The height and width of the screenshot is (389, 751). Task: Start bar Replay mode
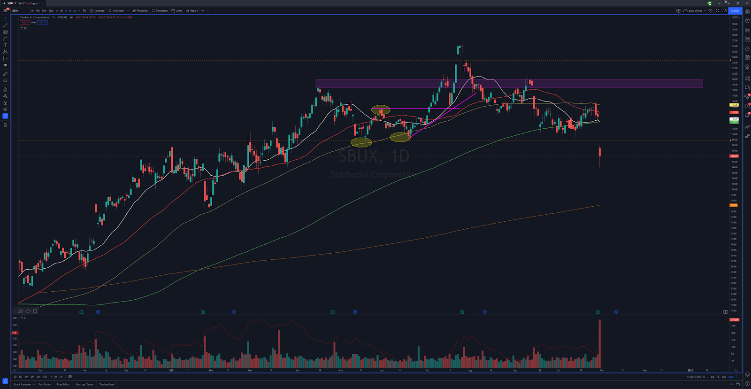[192, 10]
